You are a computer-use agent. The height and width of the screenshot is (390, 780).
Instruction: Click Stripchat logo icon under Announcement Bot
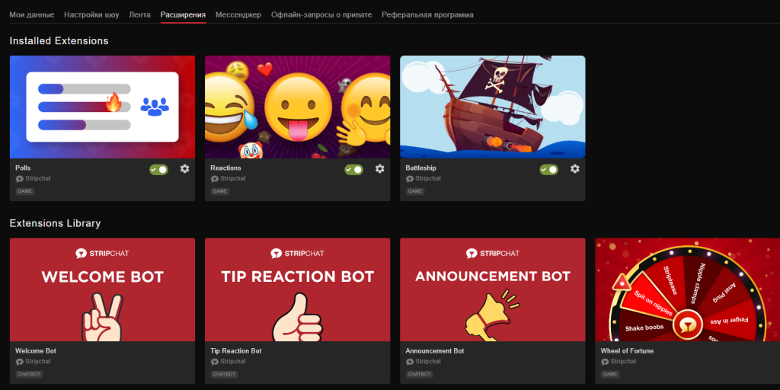click(409, 362)
